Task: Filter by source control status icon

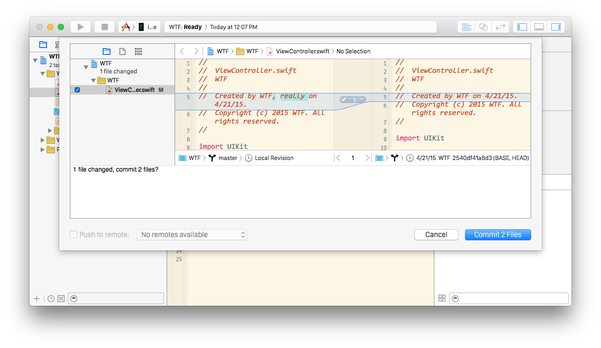Action: [61, 299]
